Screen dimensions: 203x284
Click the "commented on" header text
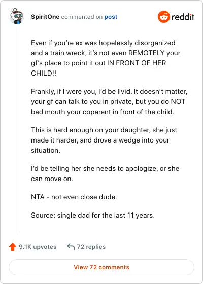tap(82, 17)
